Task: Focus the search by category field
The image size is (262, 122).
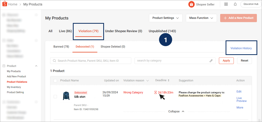Action: (175, 61)
